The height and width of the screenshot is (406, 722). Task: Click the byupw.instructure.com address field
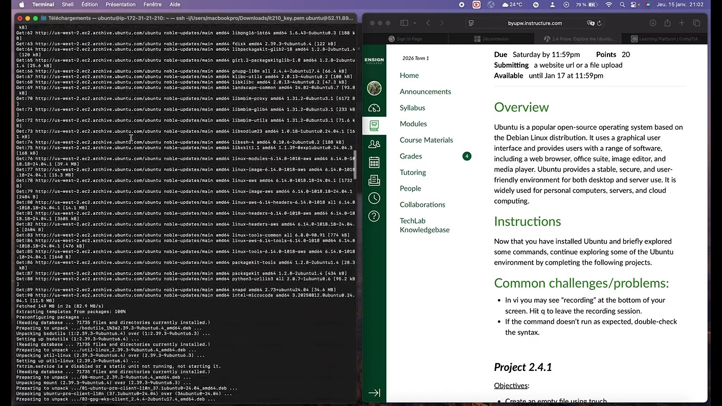[x=535, y=23]
